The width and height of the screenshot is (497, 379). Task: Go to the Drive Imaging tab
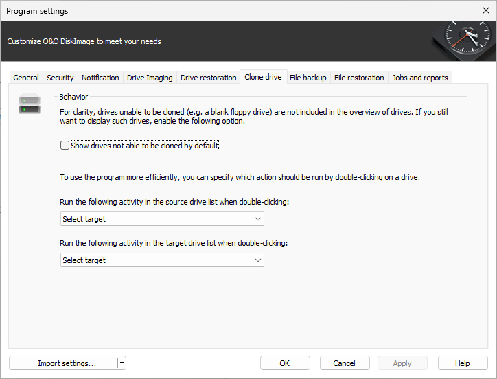[x=150, y=78]
